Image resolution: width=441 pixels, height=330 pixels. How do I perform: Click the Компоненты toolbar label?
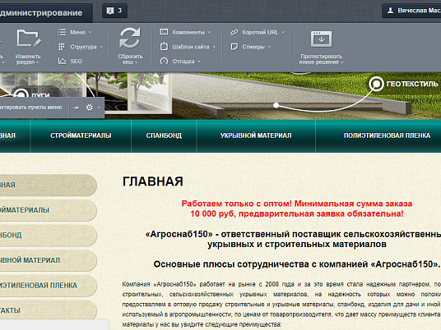click(x=188, y=32)
